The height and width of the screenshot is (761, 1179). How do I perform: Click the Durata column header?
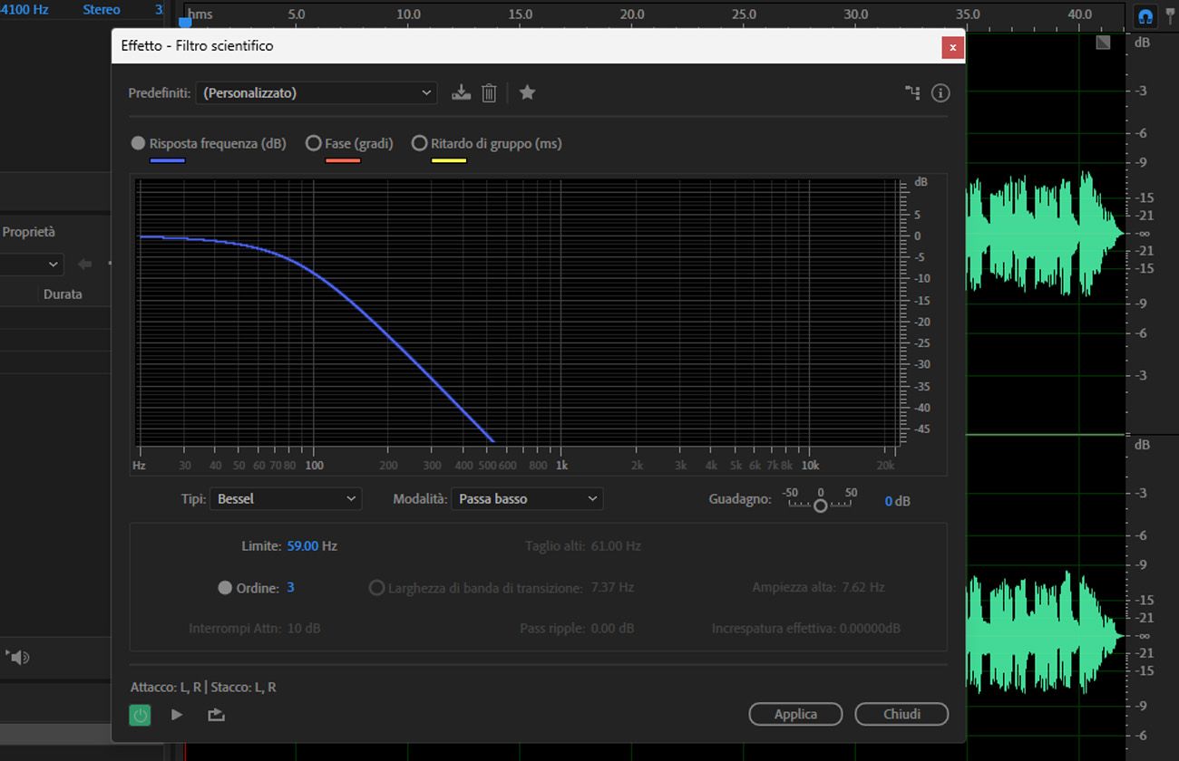click(63, 294)
